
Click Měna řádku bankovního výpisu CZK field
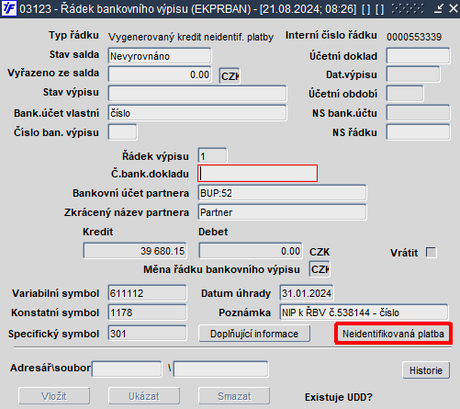(320, 269)
